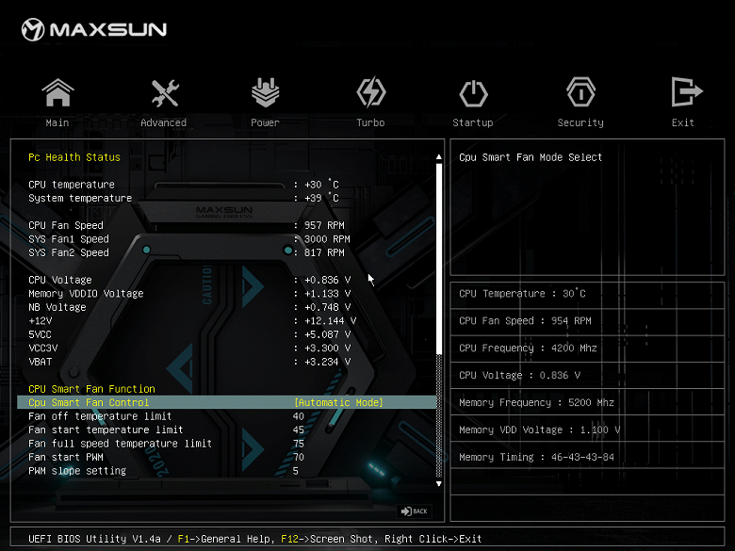Click the MAXSUN logo emblem

(x=34, y=30)
